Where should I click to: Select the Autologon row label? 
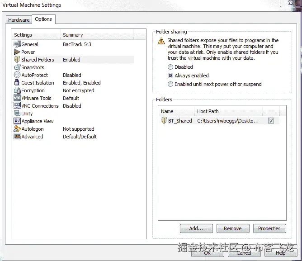33,129
